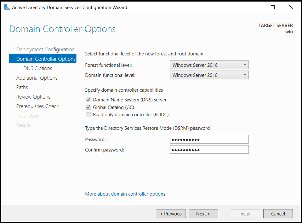Enable Read only domain controller (RODC) checkbox
This screenshot has height=223, width=302.
pos(88,115)
